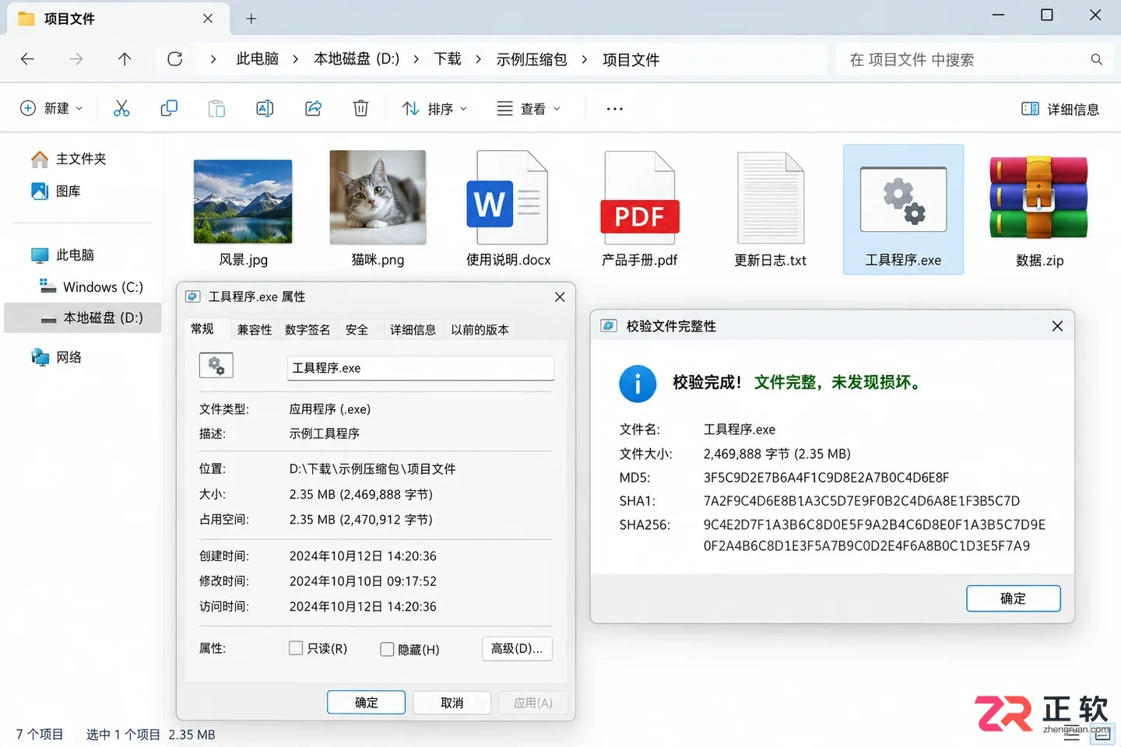Viewport: 1121px width, 747px height.
Task: Open the 排序 sort dropdown
Action: coord(434,109)
